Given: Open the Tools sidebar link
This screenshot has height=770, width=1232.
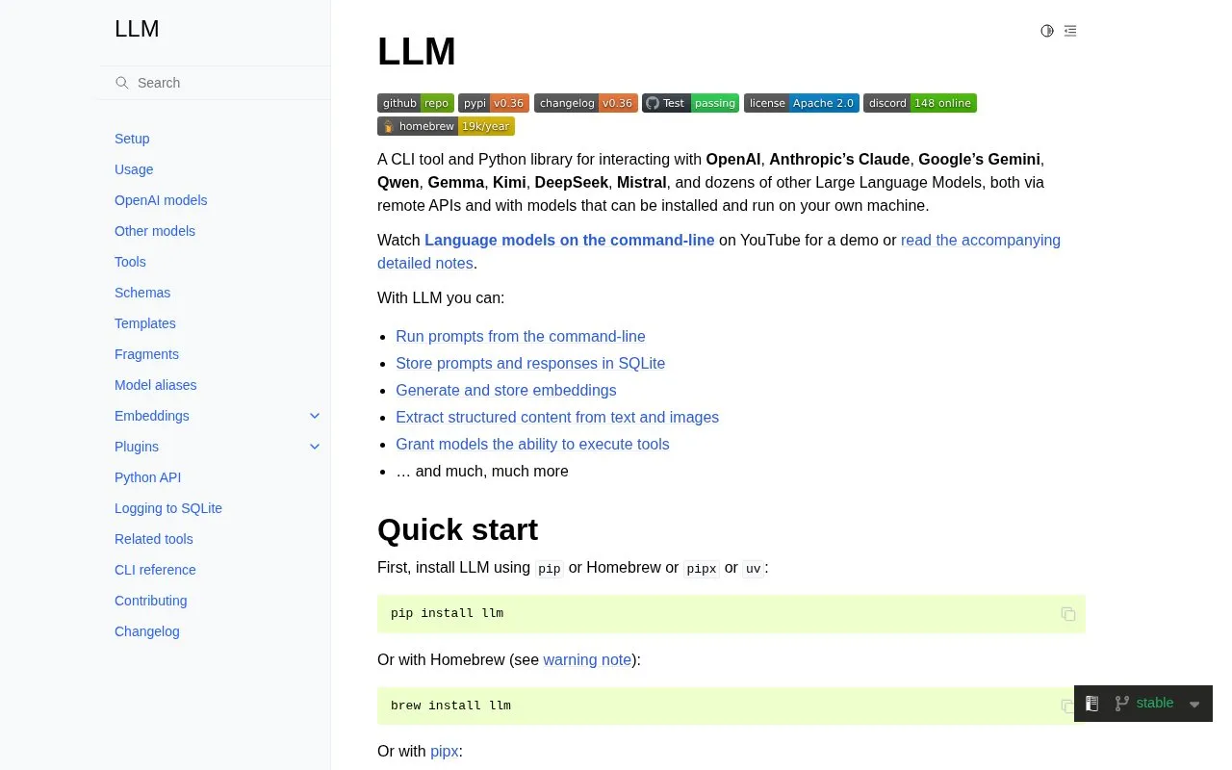Looking at the screenshot, I should 130,262.
